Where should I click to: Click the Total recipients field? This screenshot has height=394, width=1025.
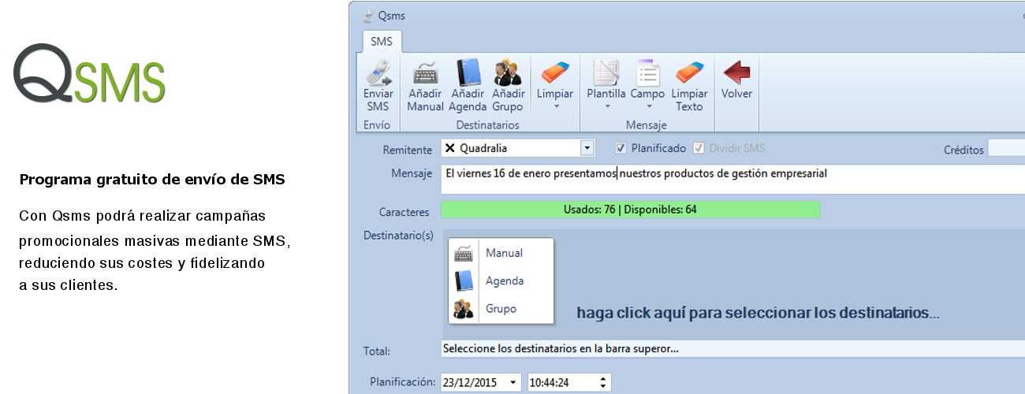pos(732,348)
